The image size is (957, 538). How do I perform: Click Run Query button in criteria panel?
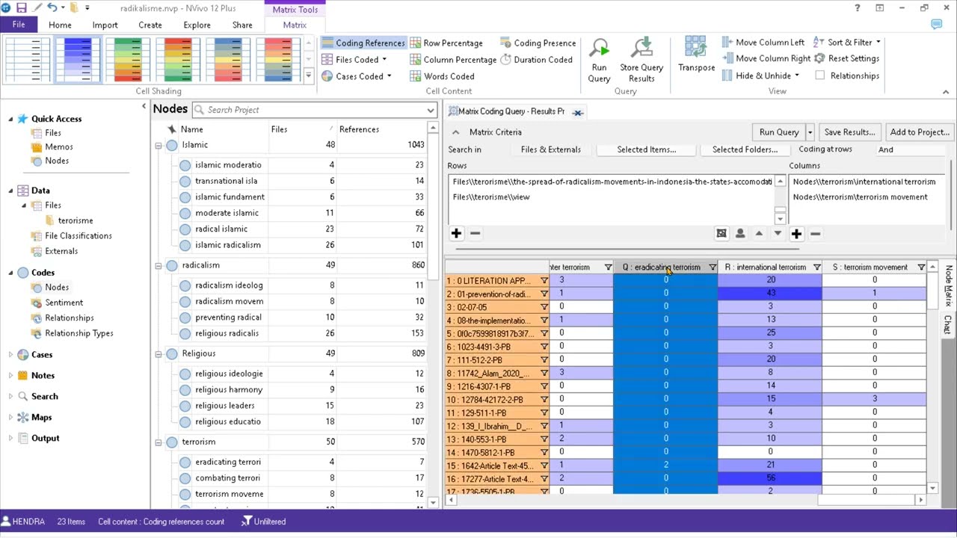click(x=779, y=132)
